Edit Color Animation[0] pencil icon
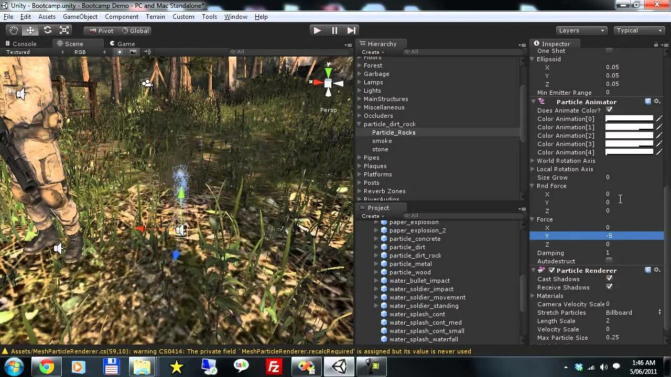The width and height of the screenshot is (671, 377). 659,119
